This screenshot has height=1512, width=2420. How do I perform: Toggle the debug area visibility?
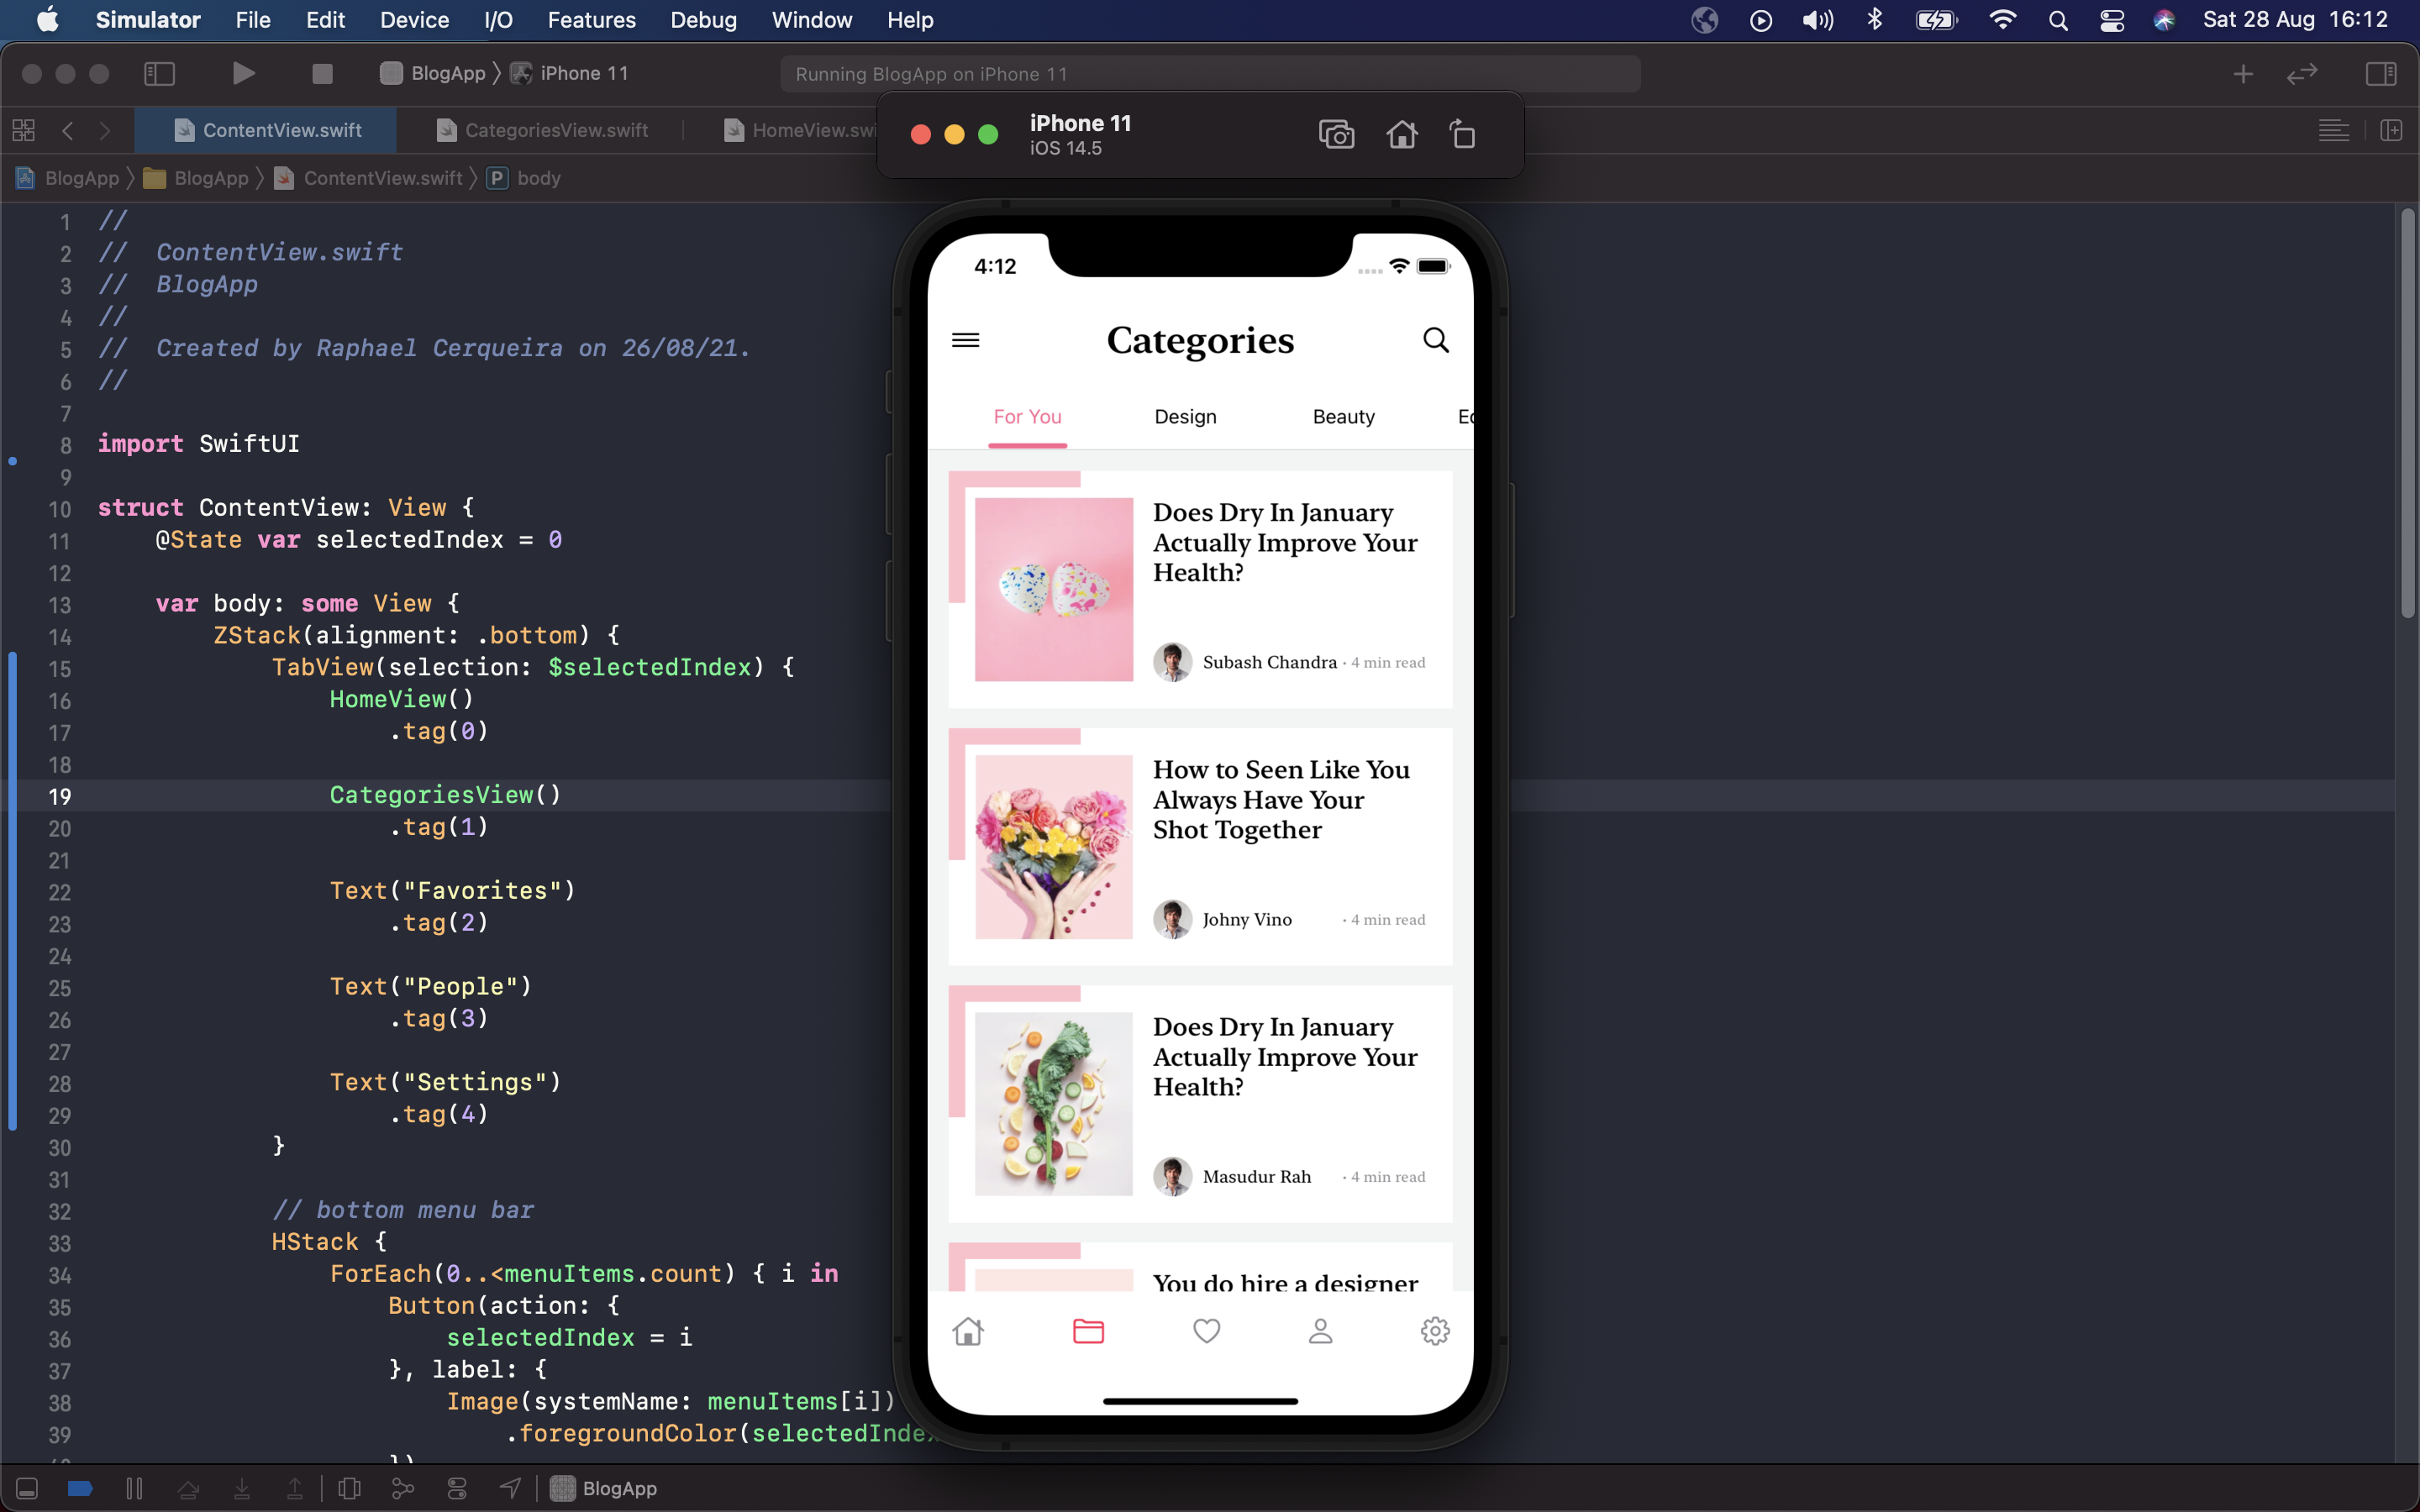pos(26,1488)
